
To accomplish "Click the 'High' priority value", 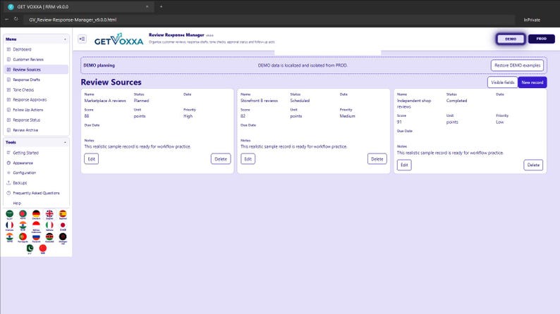I will pos(188,116).
